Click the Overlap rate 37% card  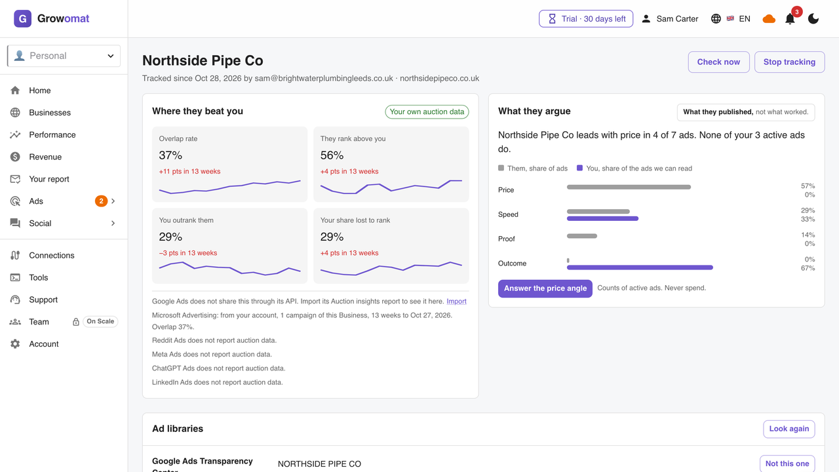pos(230,165)
